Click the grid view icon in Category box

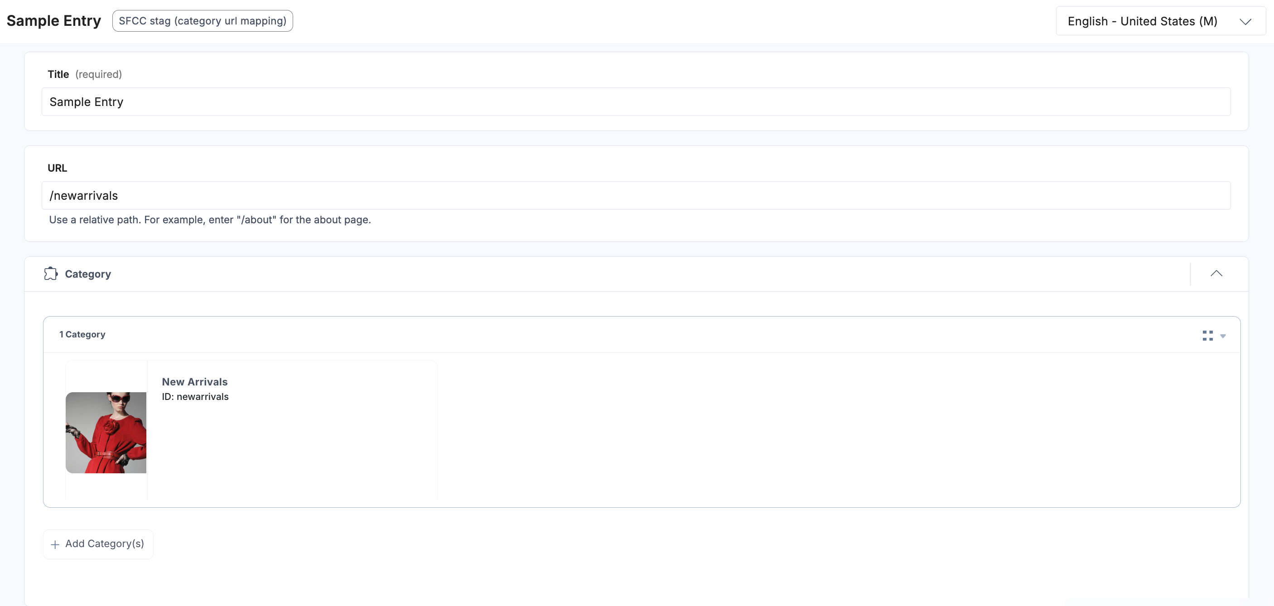tap(1207, 335)
